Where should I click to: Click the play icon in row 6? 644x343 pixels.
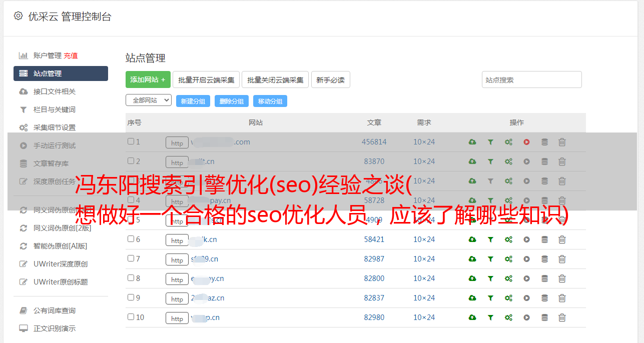(526, 239)
